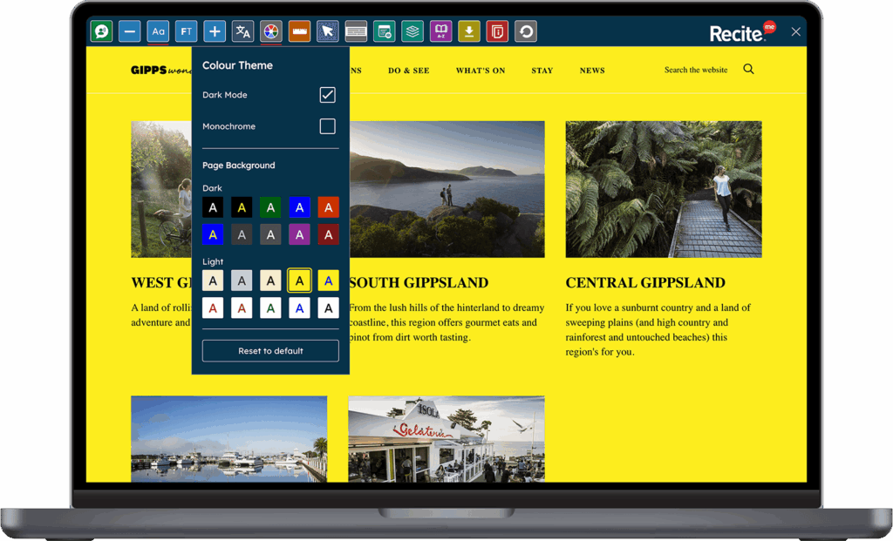
Task: Open the A-Z dictionary icon
Action: point(440,30)
